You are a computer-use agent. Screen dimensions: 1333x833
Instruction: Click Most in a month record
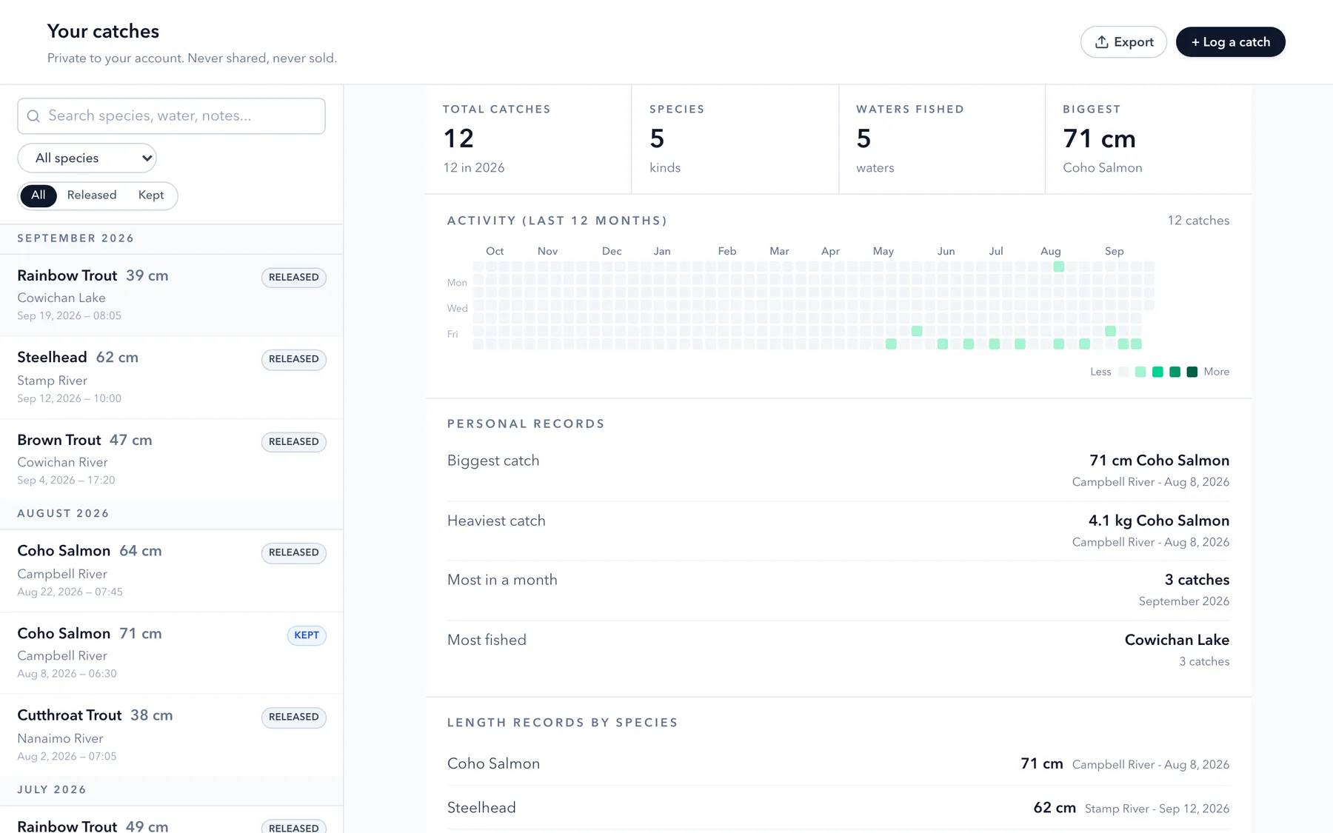pos(838,590)
